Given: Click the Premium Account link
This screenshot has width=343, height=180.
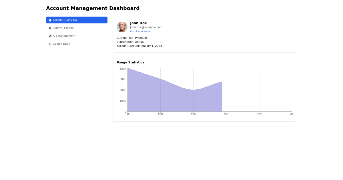Looking at the screenshot, I should pyautogui.click(x=140, y=31).
